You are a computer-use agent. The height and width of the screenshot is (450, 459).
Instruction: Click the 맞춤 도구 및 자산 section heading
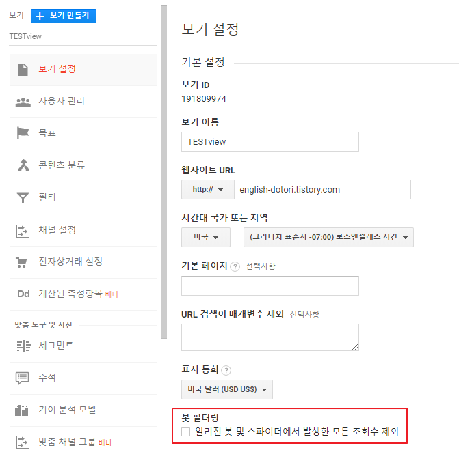pos(44,325)
